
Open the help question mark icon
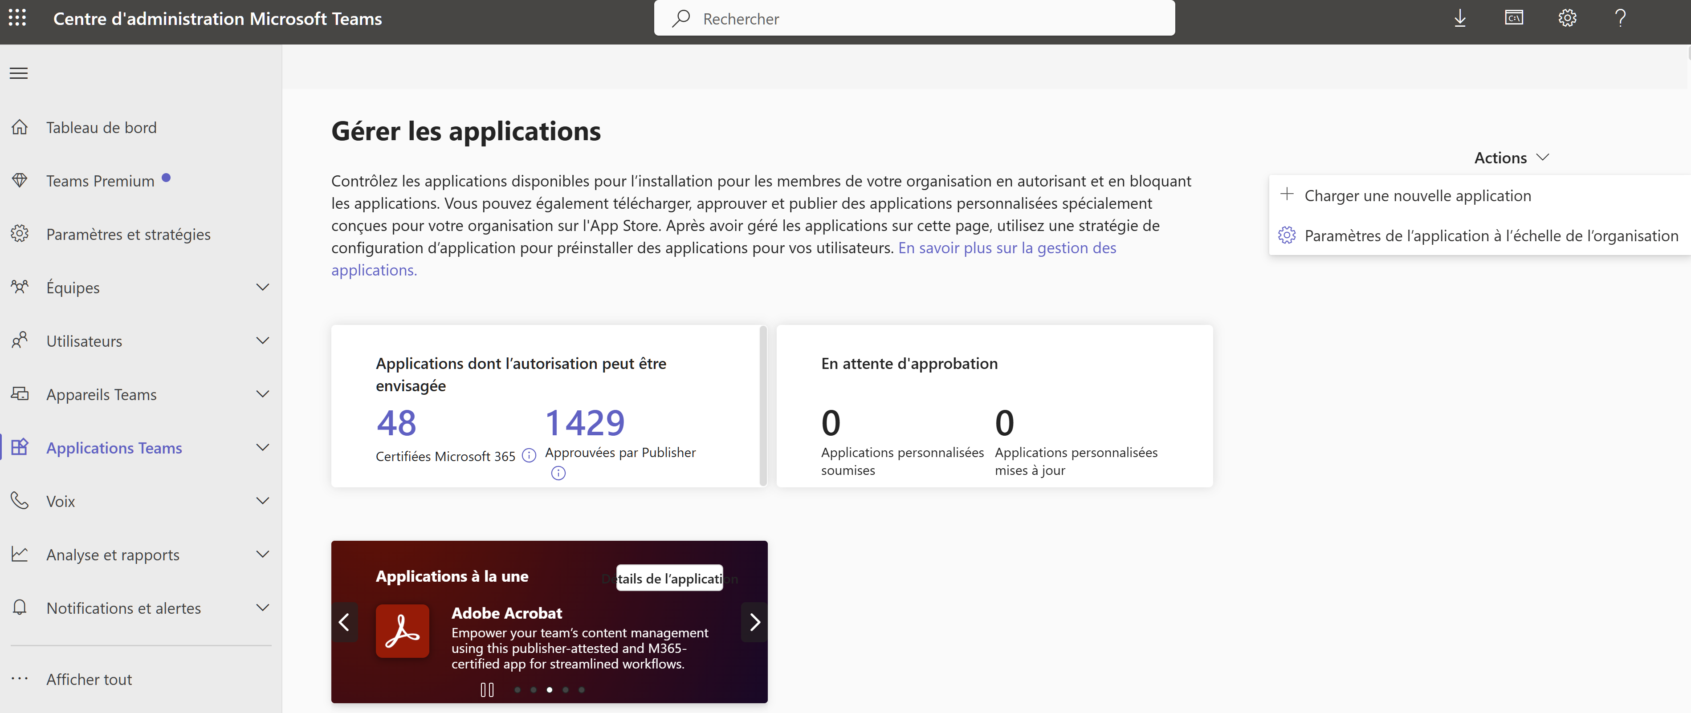(x=1620, y=18)
